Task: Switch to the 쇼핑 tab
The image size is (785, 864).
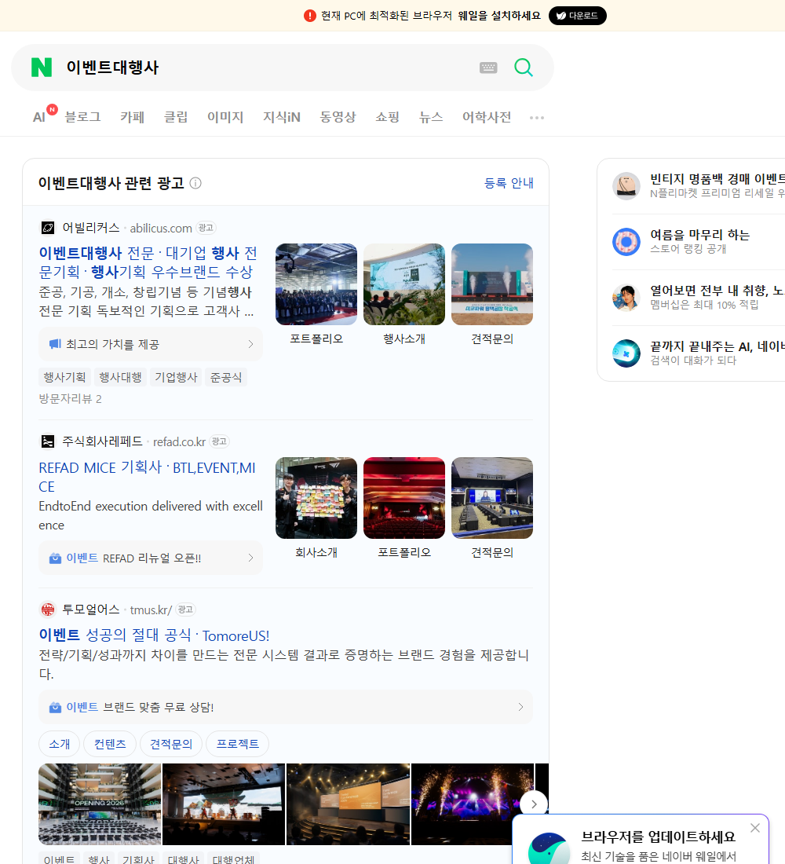Action: [387, 117]
